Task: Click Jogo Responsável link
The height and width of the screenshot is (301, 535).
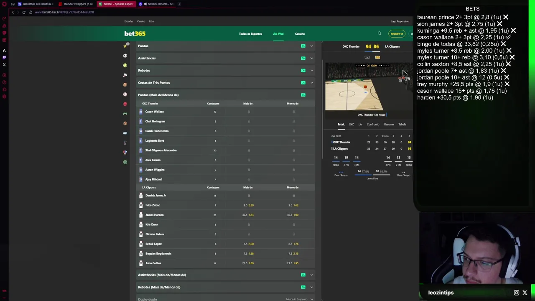Action: pos(400,21)
